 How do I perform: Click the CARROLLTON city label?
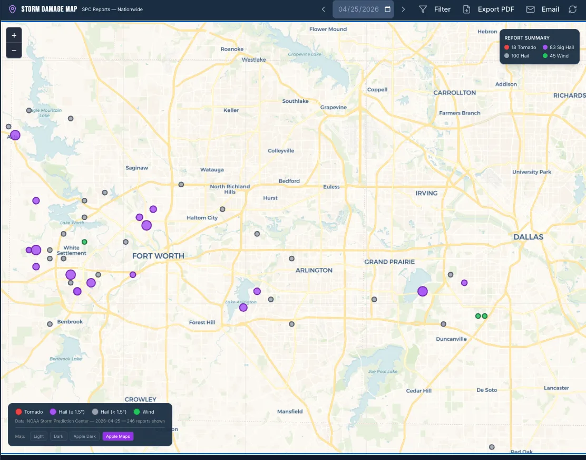tap(454, 93)
